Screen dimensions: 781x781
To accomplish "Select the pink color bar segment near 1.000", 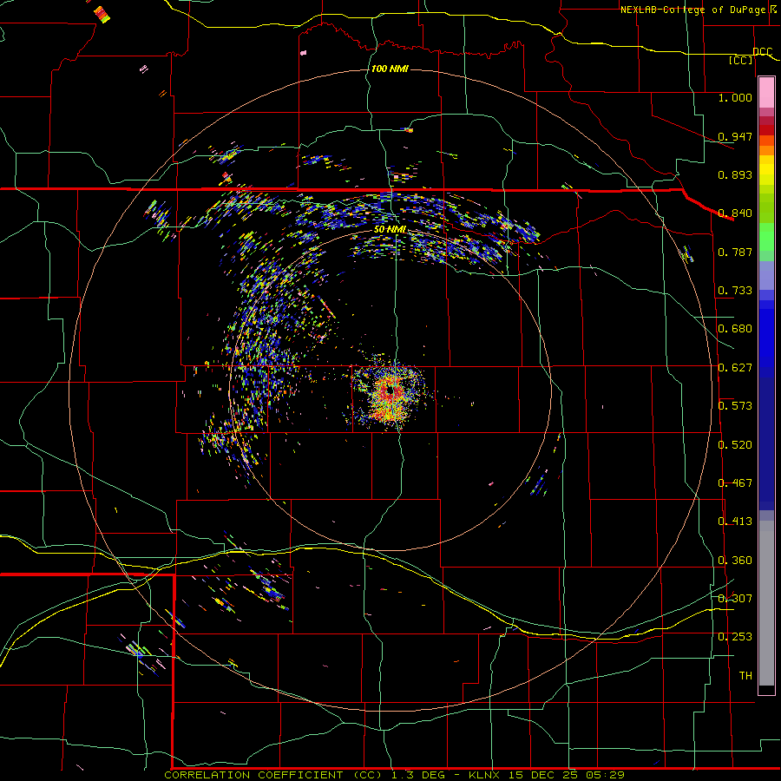I will click(766, 93).
